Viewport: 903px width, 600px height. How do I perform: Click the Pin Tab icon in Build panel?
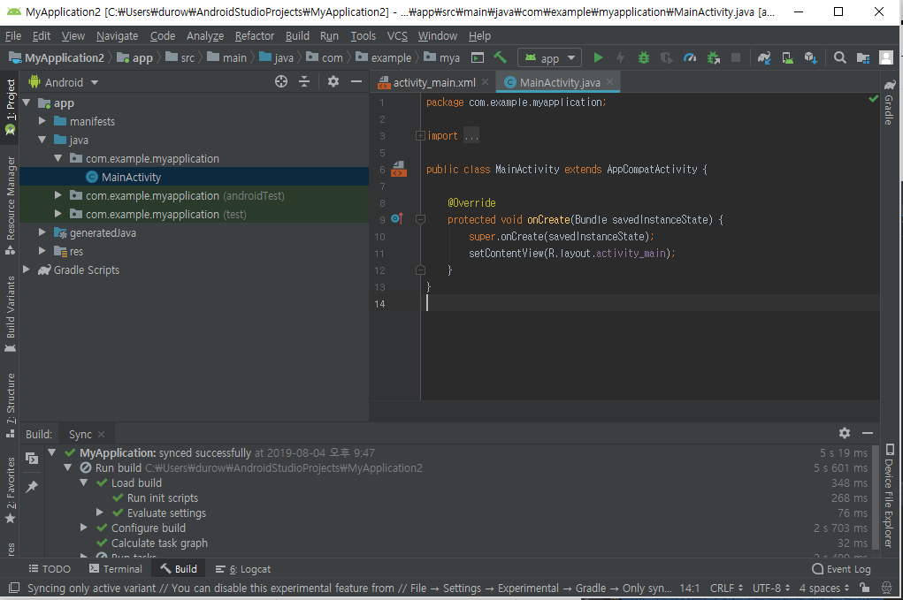tap(32, 487)
